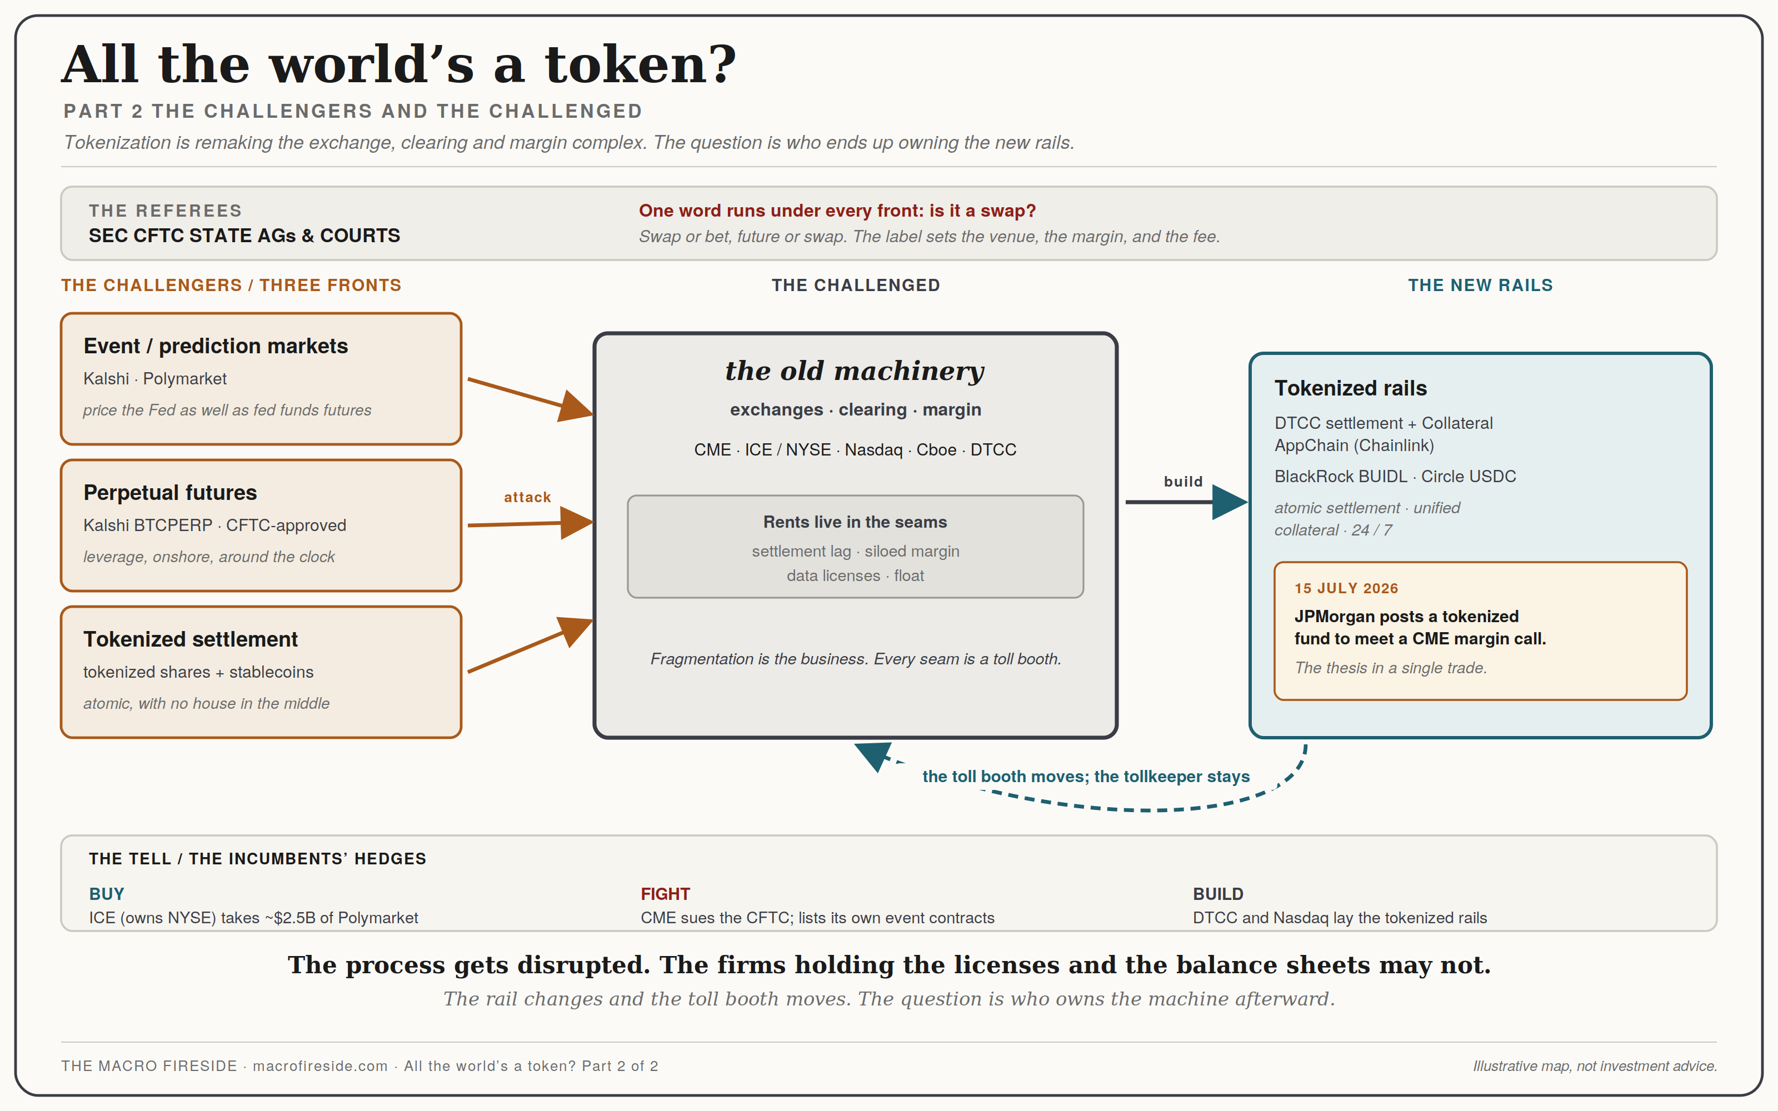This screenshot has height=1111, width=1778.
Task: Click "leverage, onshore, around the clock" caption
Action: click(209, 557)
